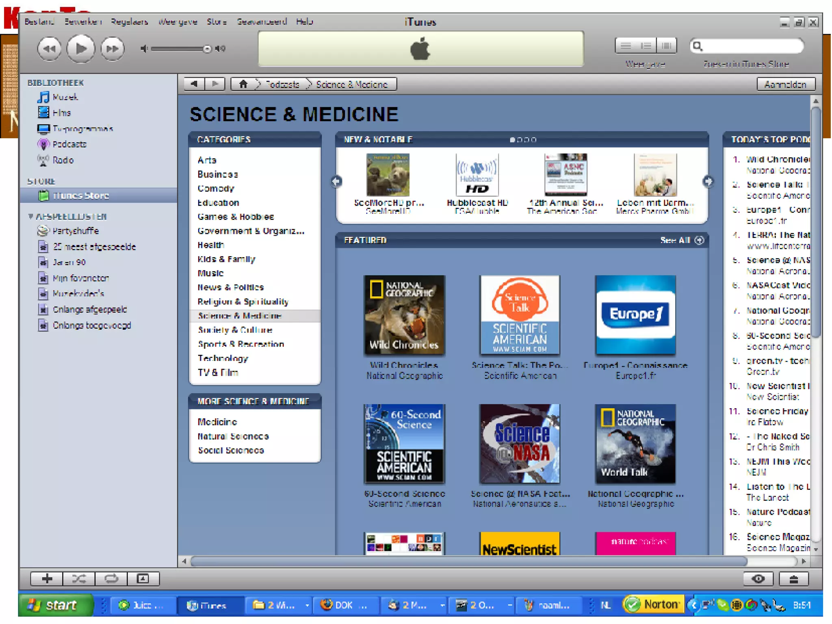Click the add playlist plus button

coord(47,578)
